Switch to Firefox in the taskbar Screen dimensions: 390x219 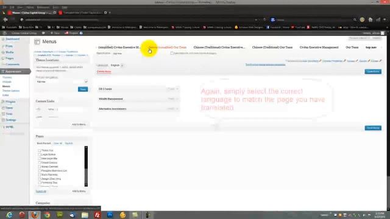coord(34,215)
